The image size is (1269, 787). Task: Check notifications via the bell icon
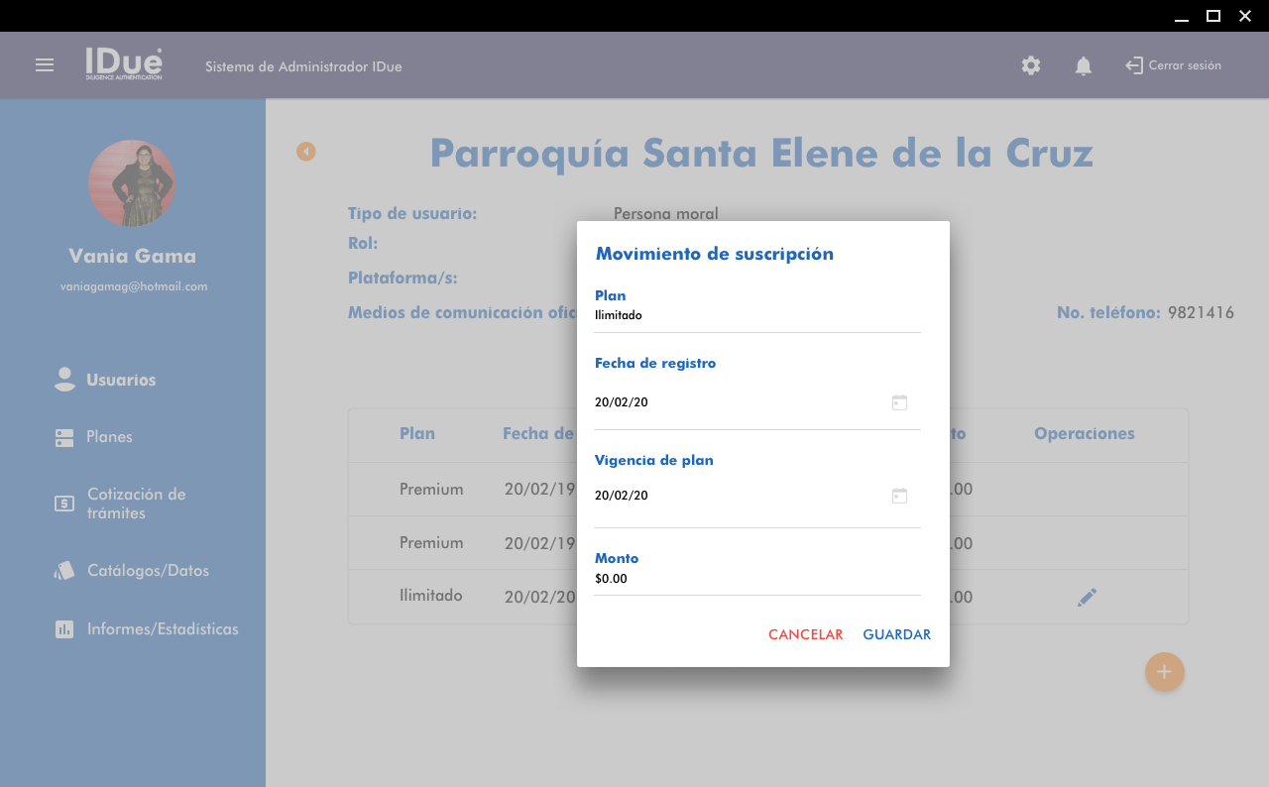[x=1084, y=66]
